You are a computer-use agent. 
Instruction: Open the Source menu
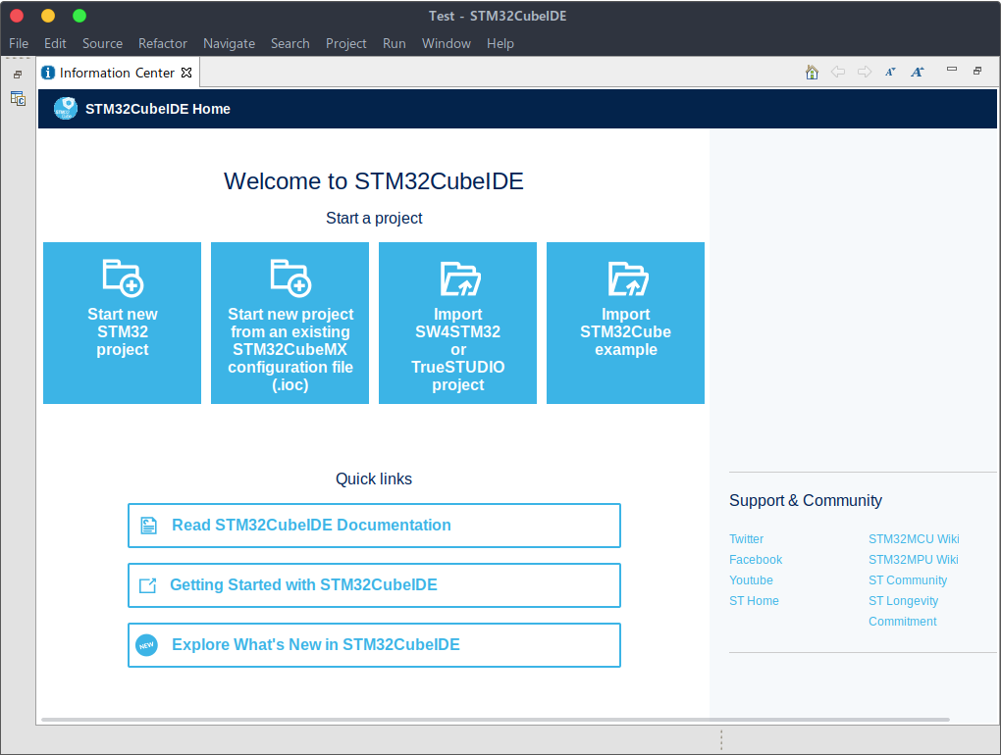(x=102, y=43)
